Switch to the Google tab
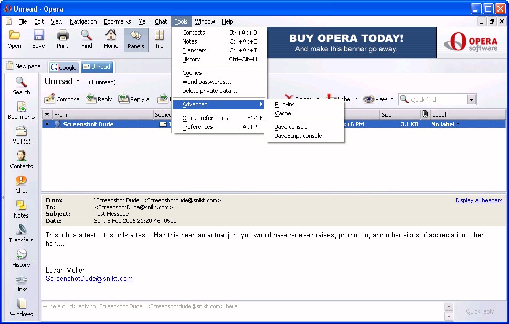 (x=63, y=67)
